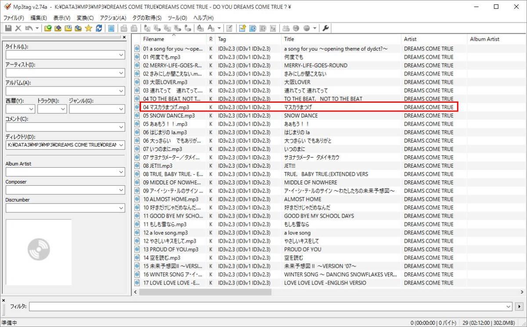Screen dimensions: 527x327
Task: Click the Refresh blue arrows icon
Action: [x=99, y=28]
